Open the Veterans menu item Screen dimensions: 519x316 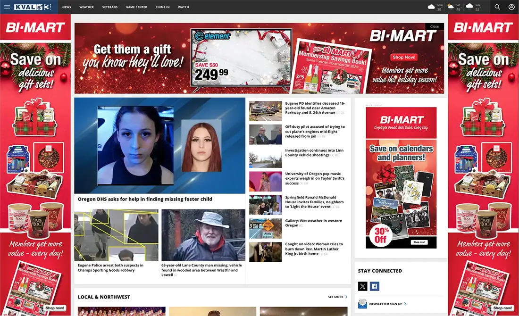pos(110,7)
